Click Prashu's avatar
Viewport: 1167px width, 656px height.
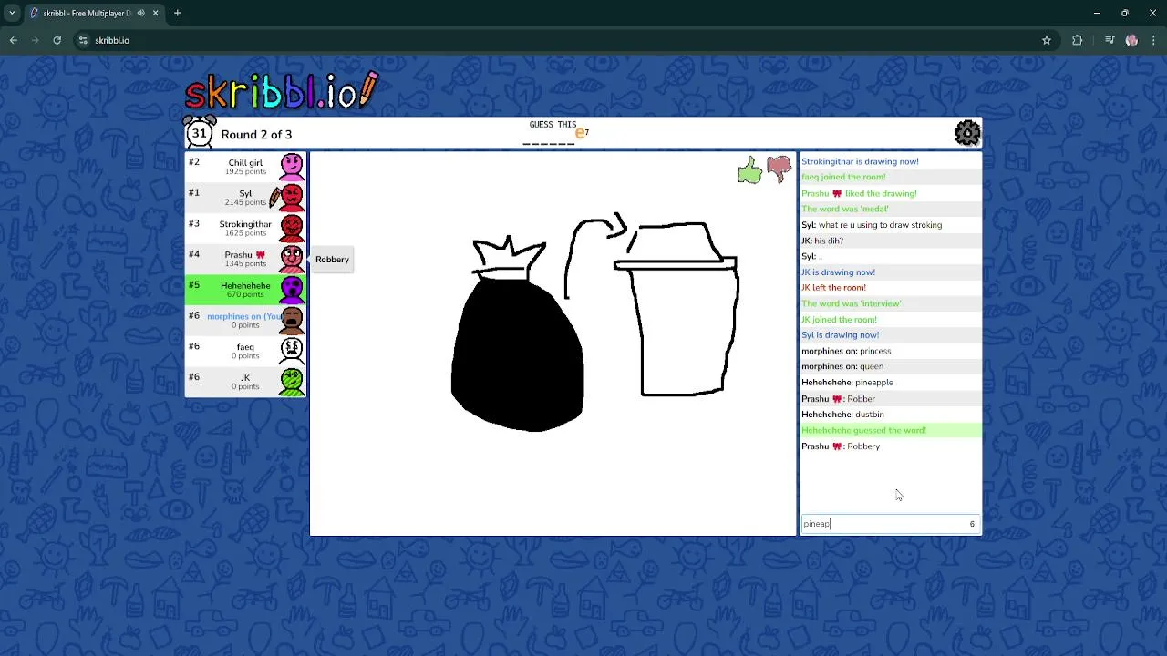[x=292, y=259]
